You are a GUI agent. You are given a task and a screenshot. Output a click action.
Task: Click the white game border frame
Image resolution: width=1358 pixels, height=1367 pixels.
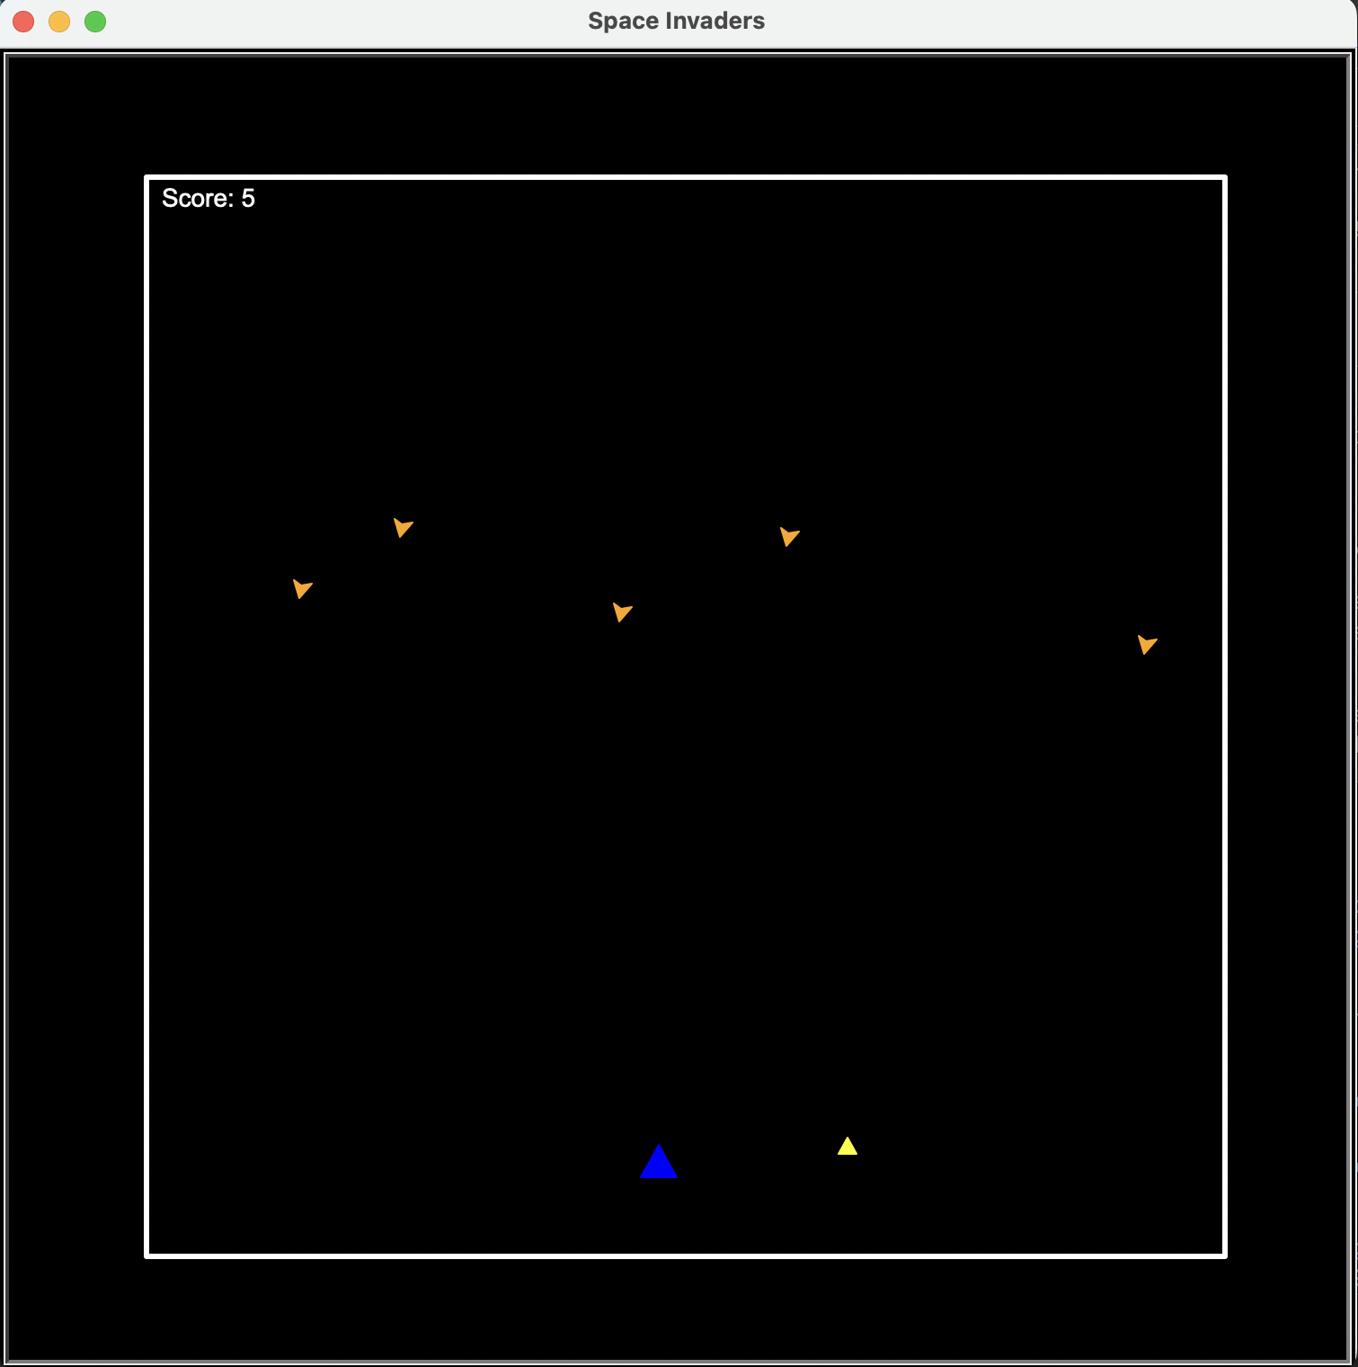[686, 177]
